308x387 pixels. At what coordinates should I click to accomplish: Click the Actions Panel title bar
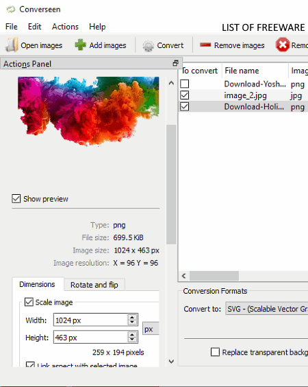click(91, 63)
